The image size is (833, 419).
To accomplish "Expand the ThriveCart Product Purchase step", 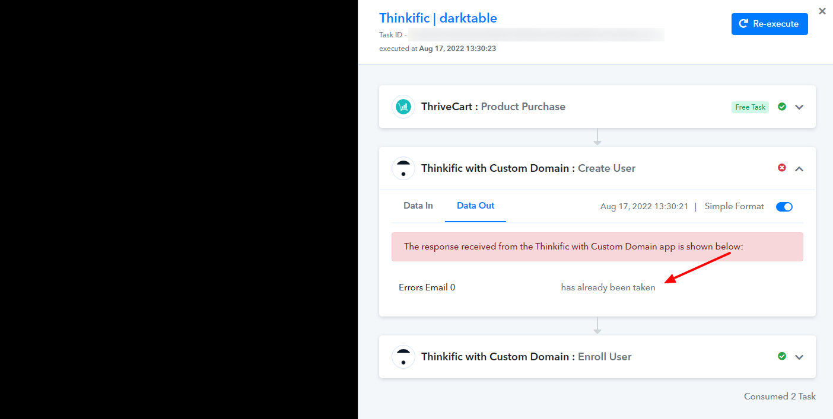I will [x=799, y=107].
